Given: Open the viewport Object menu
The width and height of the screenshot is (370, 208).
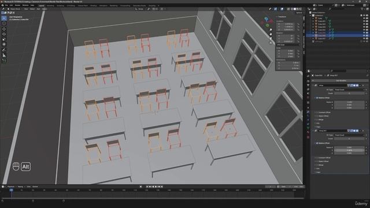Looking at the screenshot, I should tap(45, 9).
